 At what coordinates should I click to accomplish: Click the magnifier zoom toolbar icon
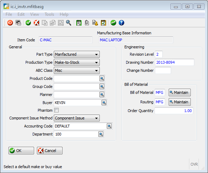tap(69, 23)
